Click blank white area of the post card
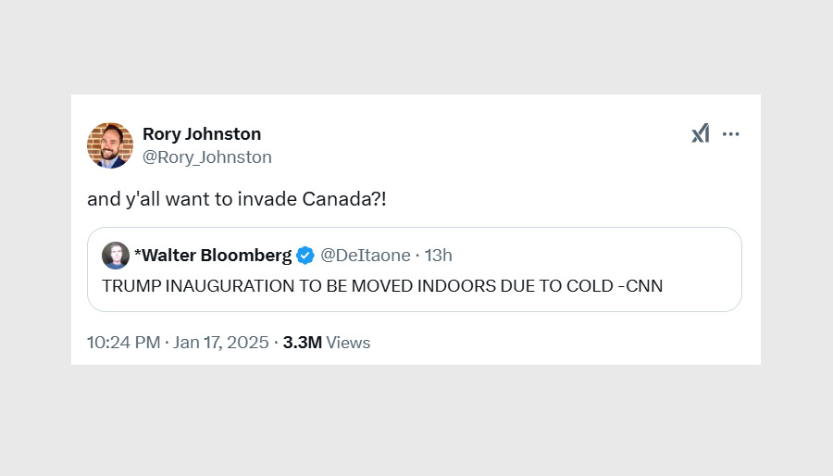The height and width of the screenshot is (476, 833). click(x=555, y=343)
